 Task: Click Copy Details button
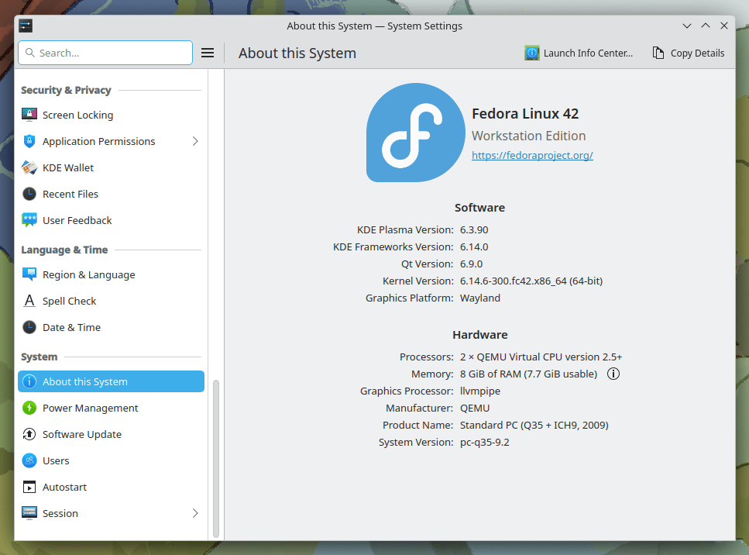pyautogui.click(x=689, y=53)
